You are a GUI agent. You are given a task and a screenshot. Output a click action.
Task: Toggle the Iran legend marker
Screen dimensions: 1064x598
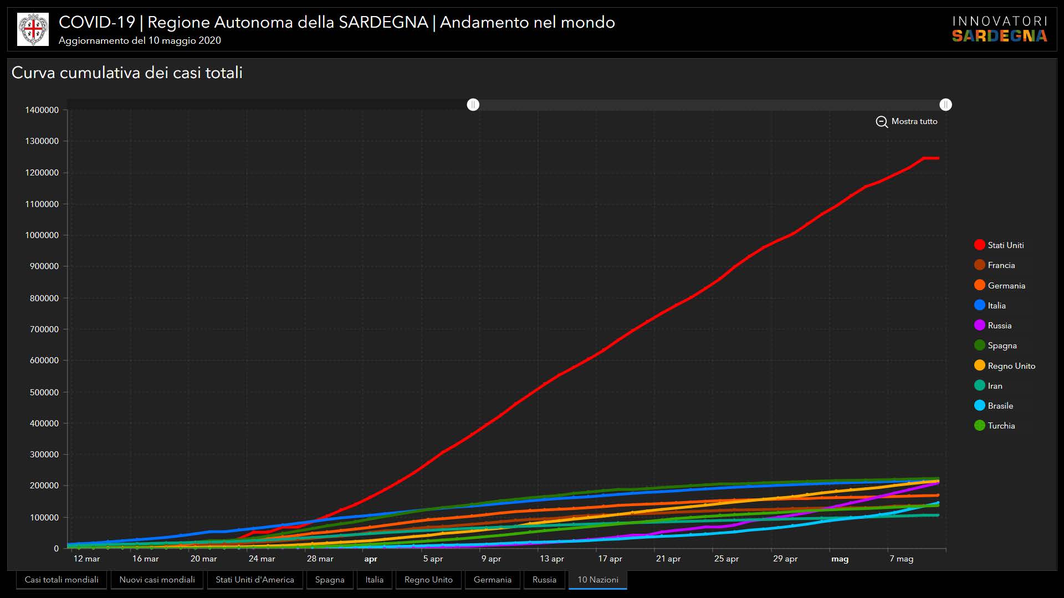point(979,385)
